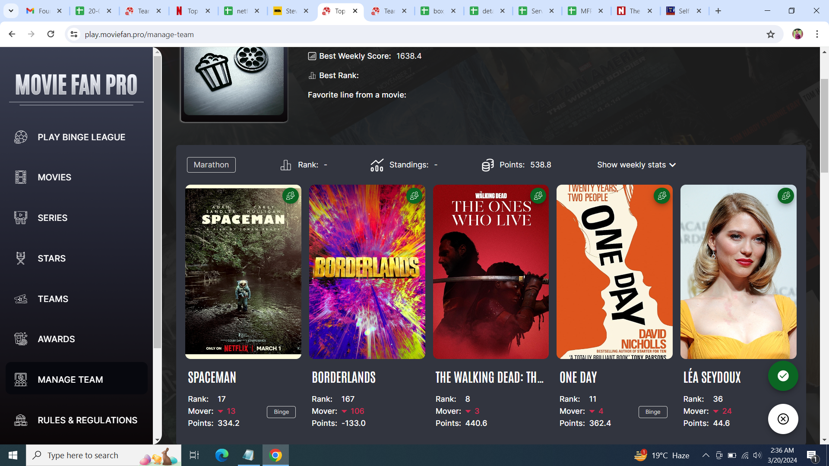Click swap icon on The Ones Who Live poster
This screenshot has height=466, width=829.
point(538,196)
